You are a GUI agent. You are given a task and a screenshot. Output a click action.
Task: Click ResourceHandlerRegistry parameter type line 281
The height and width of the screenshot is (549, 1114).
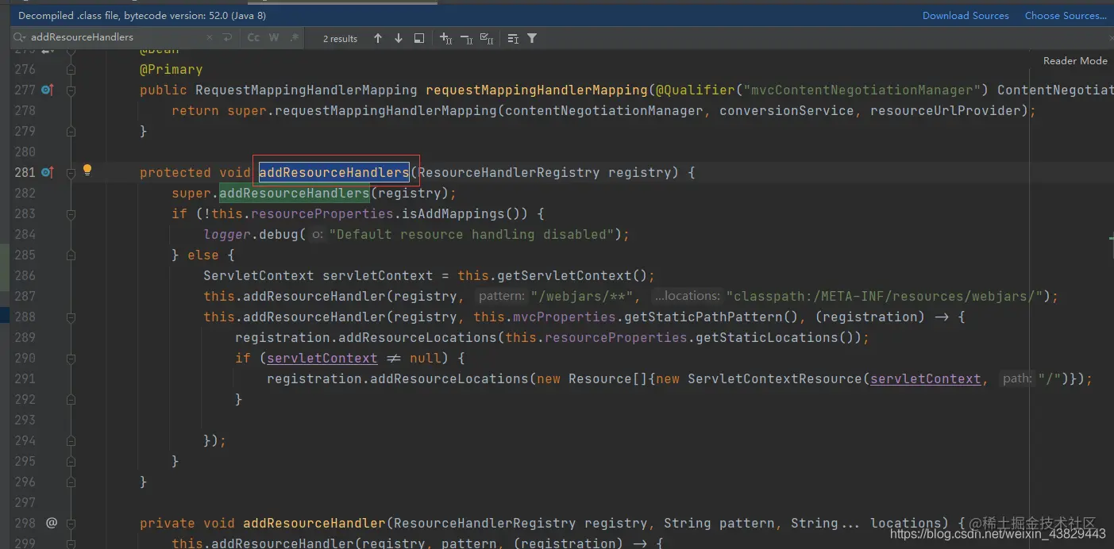tap(508, 172)
